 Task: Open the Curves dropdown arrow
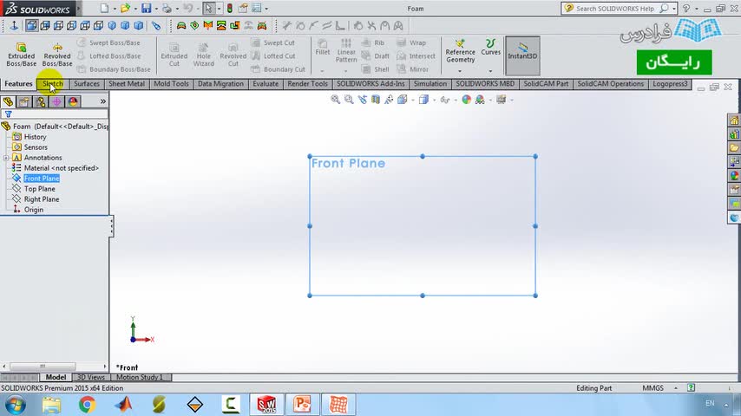490,71
